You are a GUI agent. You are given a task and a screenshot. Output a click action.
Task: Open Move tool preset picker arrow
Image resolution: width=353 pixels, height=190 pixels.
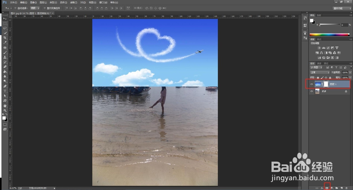pos(11,8)
